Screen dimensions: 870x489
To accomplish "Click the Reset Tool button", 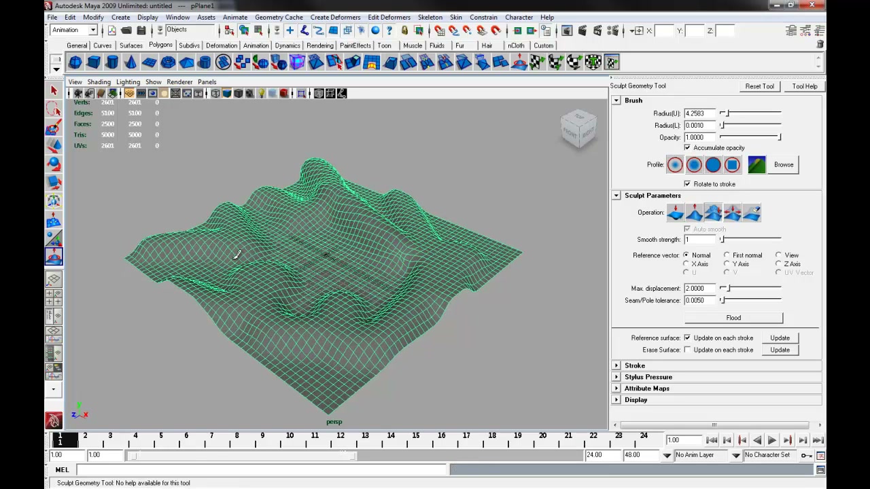I will [759, 86].
